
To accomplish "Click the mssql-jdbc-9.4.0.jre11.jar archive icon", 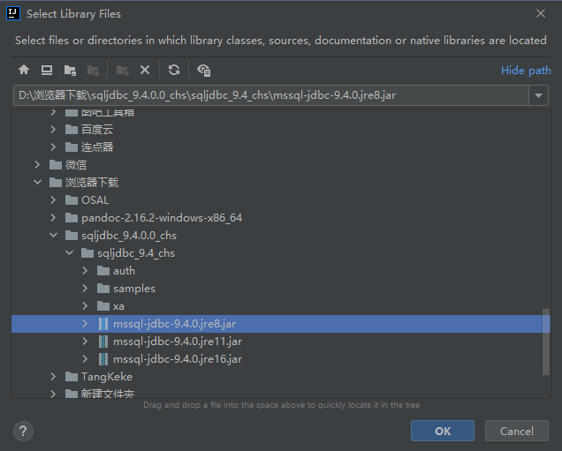I will click(103, 342).
